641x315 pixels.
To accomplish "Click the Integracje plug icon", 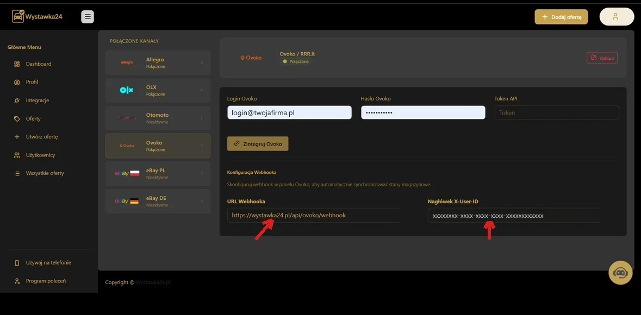I will point(17,100).
